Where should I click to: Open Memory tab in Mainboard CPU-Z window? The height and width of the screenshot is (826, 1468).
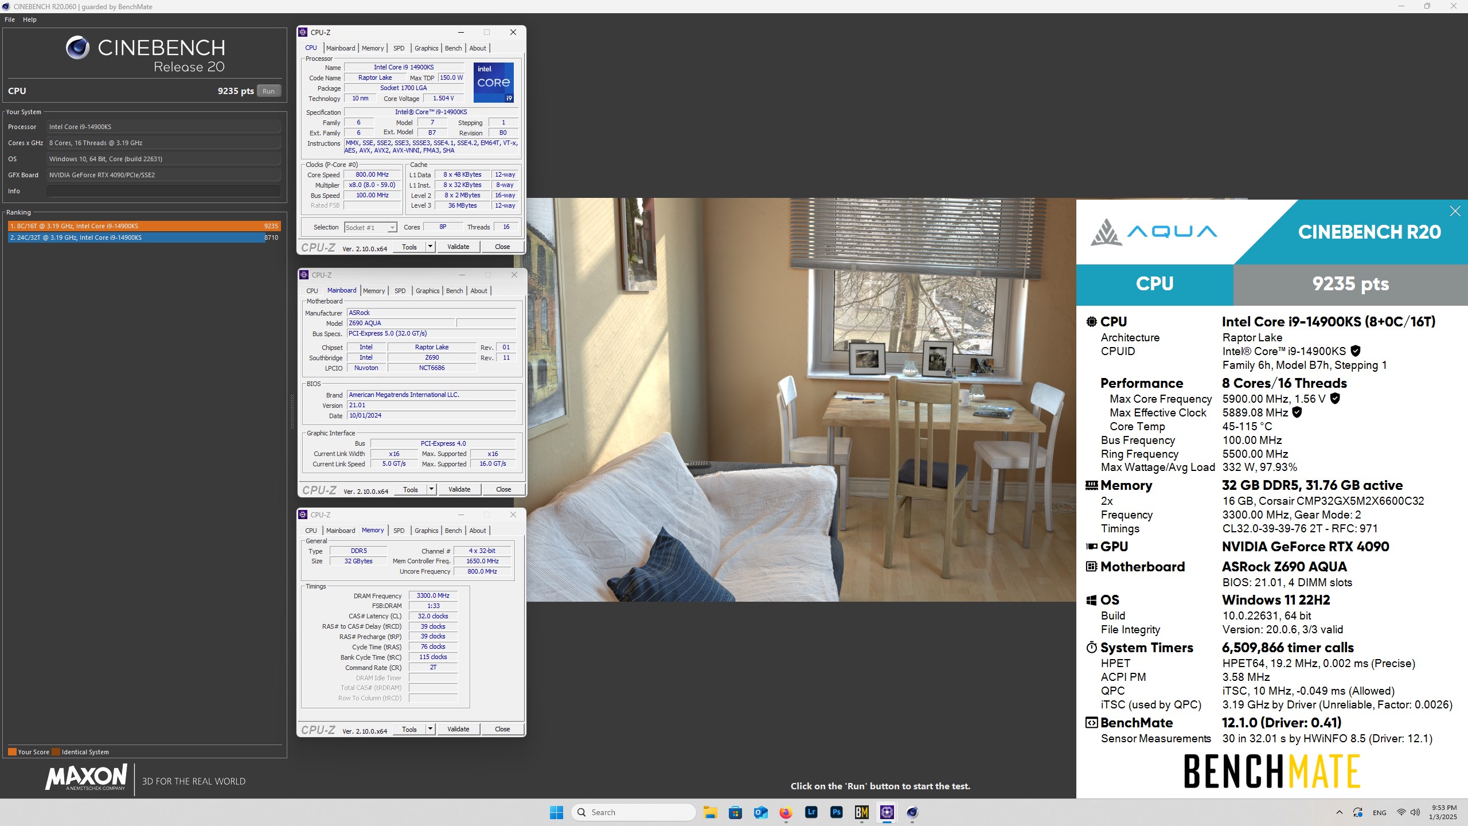[x=374, y=291]
